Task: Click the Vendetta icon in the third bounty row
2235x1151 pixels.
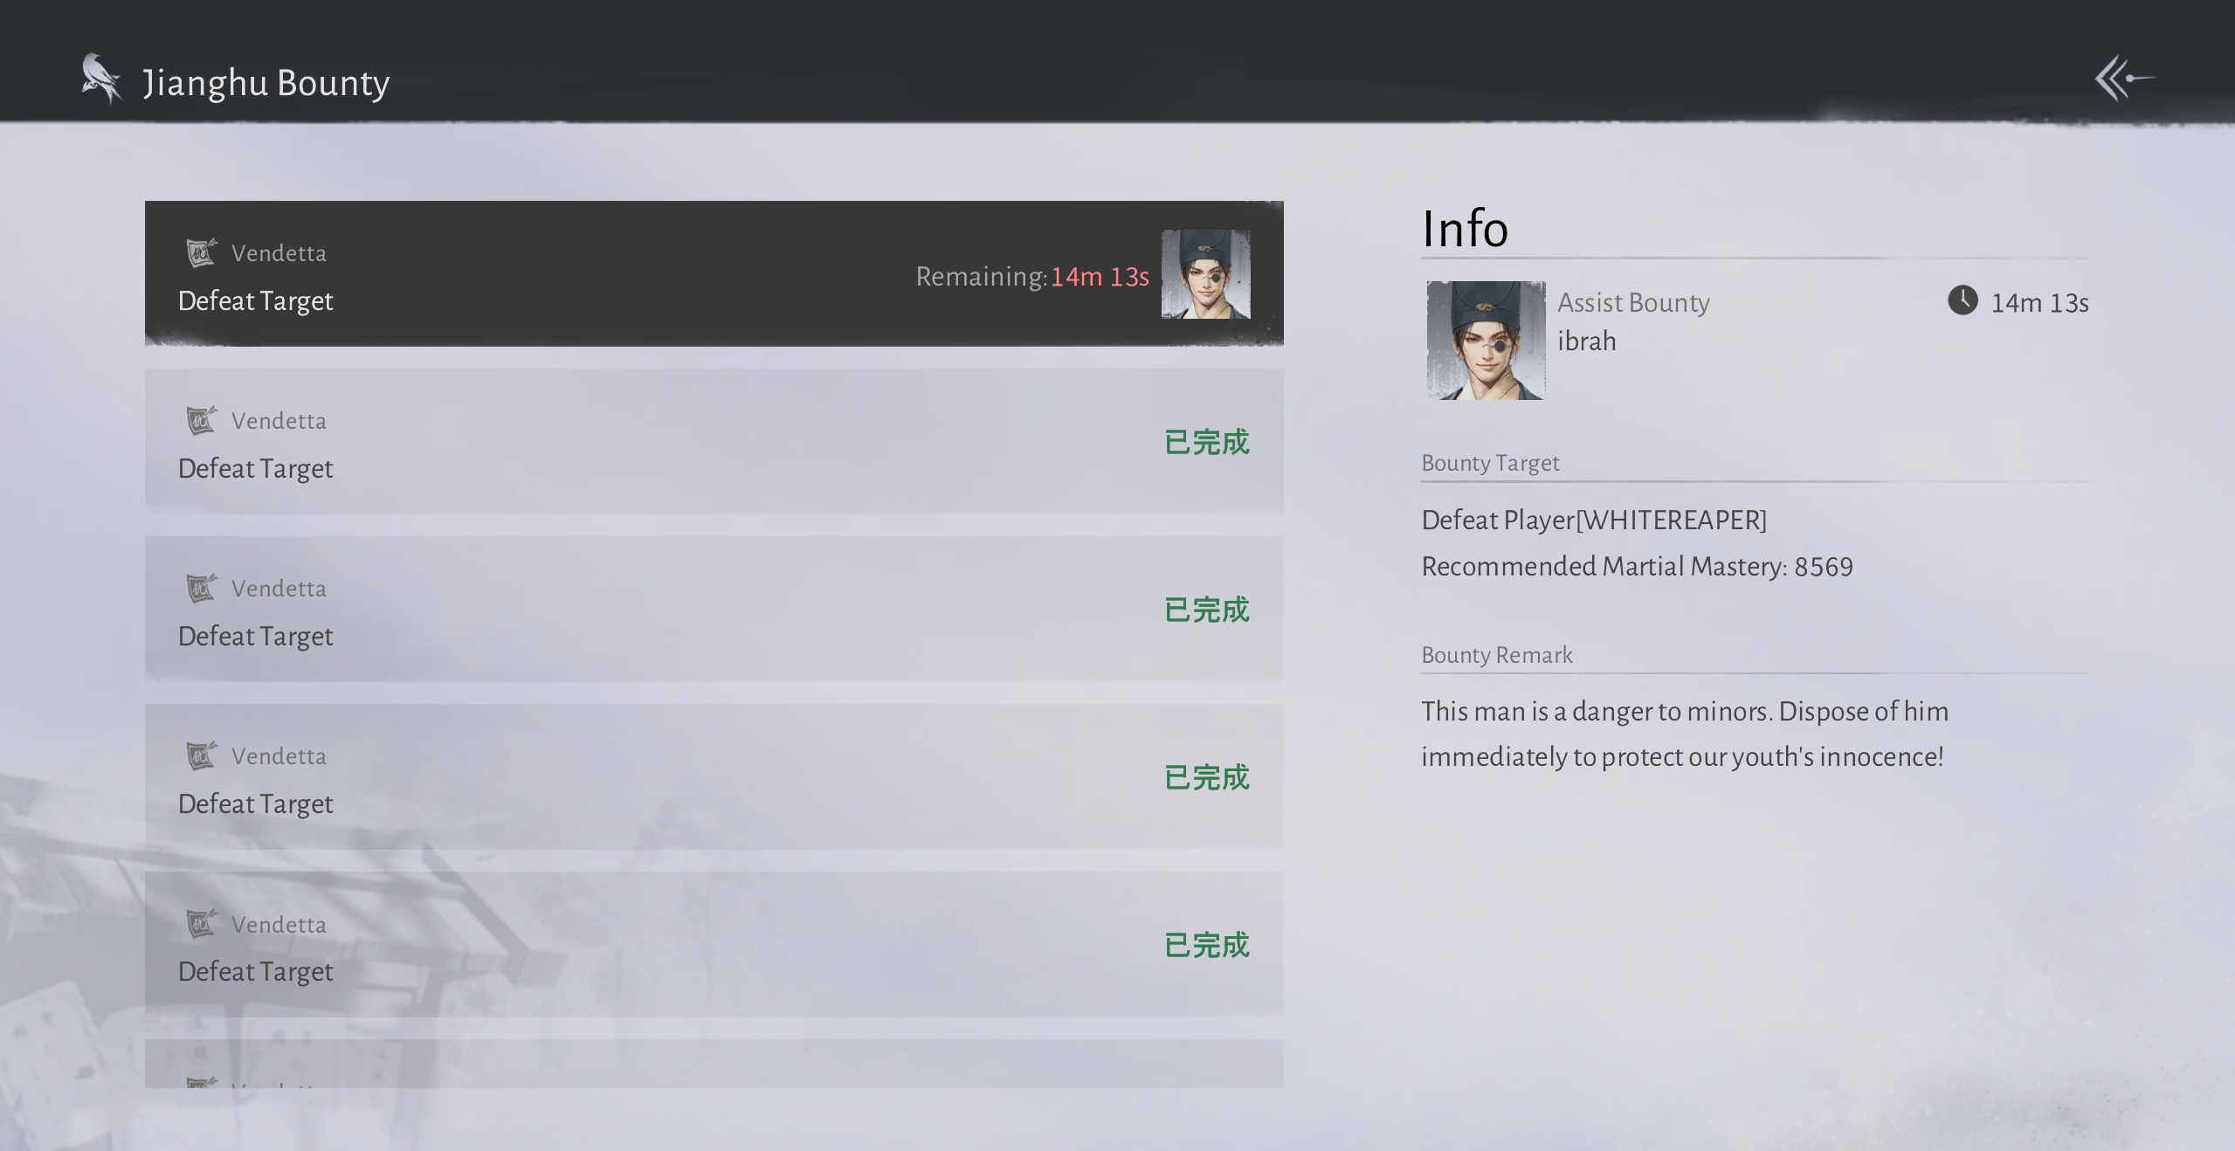Action: coord(201,588)
